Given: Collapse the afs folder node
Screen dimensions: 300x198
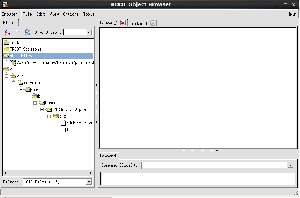Looking at the screenshot, I should click(6, 76).
